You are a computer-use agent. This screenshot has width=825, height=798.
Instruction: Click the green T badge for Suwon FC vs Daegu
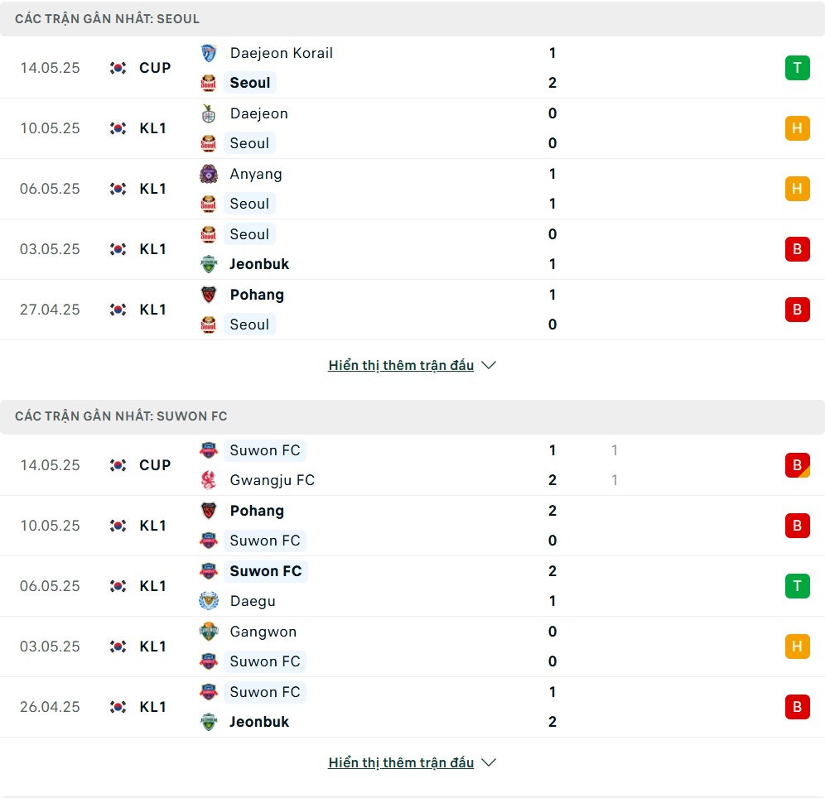tap(797, 586)
